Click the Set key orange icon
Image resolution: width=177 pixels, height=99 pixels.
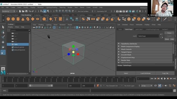click(98, 86)
